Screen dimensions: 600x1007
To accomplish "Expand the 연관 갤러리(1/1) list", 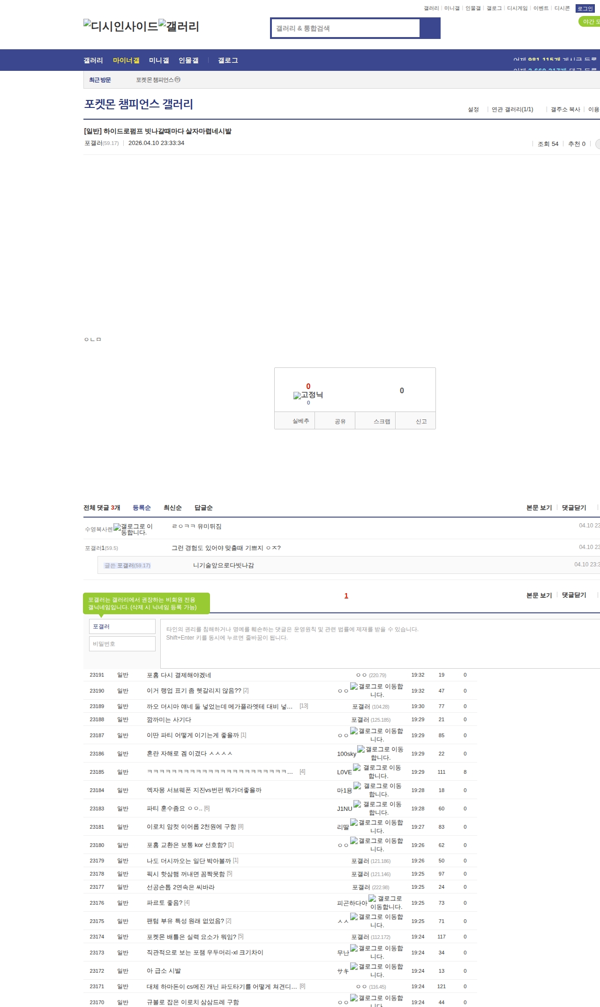I will (512, 109).
